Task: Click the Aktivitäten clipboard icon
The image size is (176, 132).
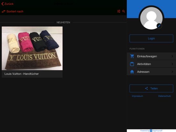Action: (132, 64)
